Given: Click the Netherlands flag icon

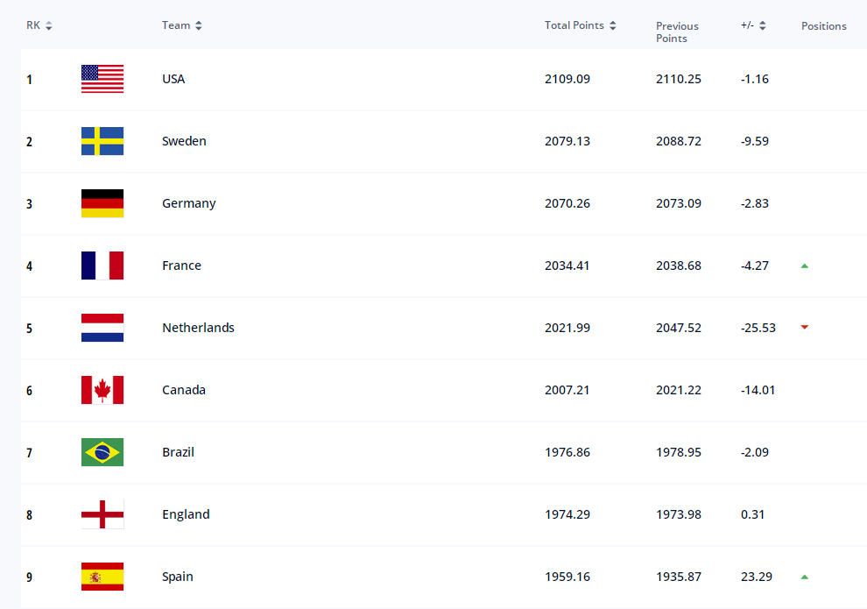Looking at the screenshot, I should click(x=102, y=328).
